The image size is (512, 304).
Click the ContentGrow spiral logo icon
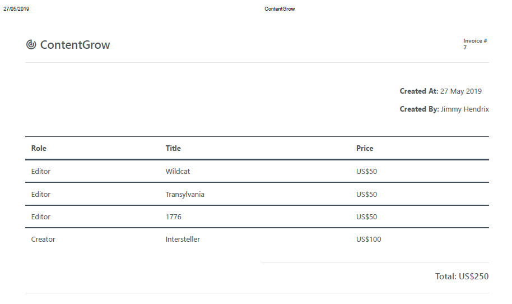(x=31, y=45)
